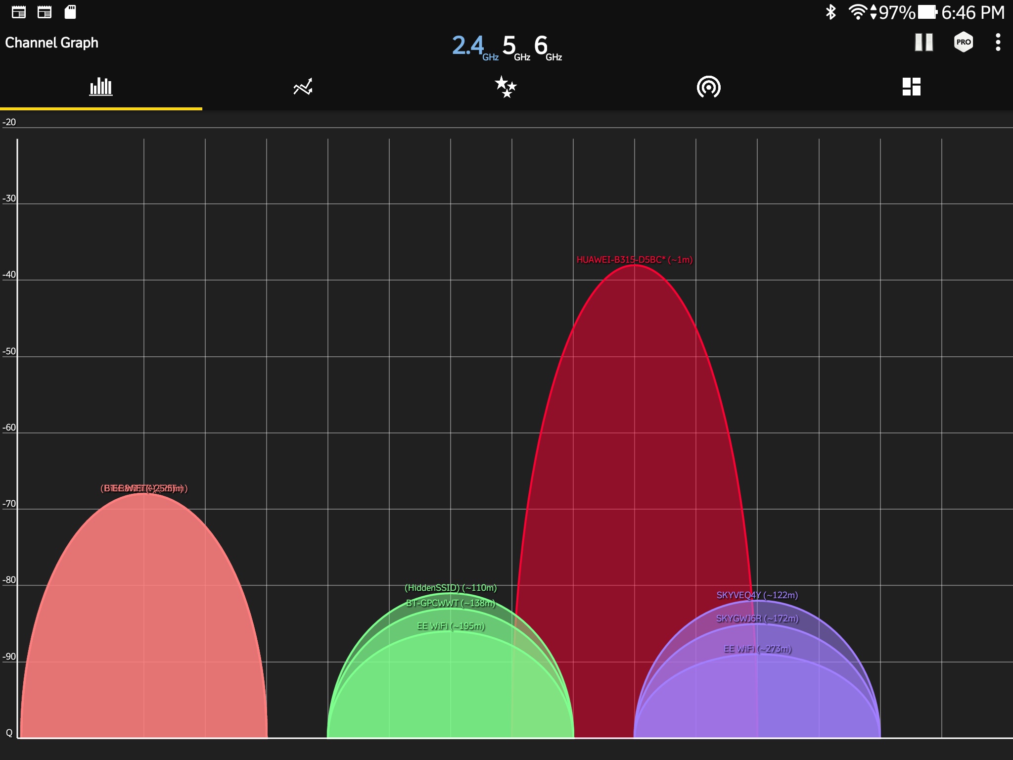The height and width of the screenshot is (760, 1013).
Task: Tap the SD card notification icon
Action: coord(70,12)
